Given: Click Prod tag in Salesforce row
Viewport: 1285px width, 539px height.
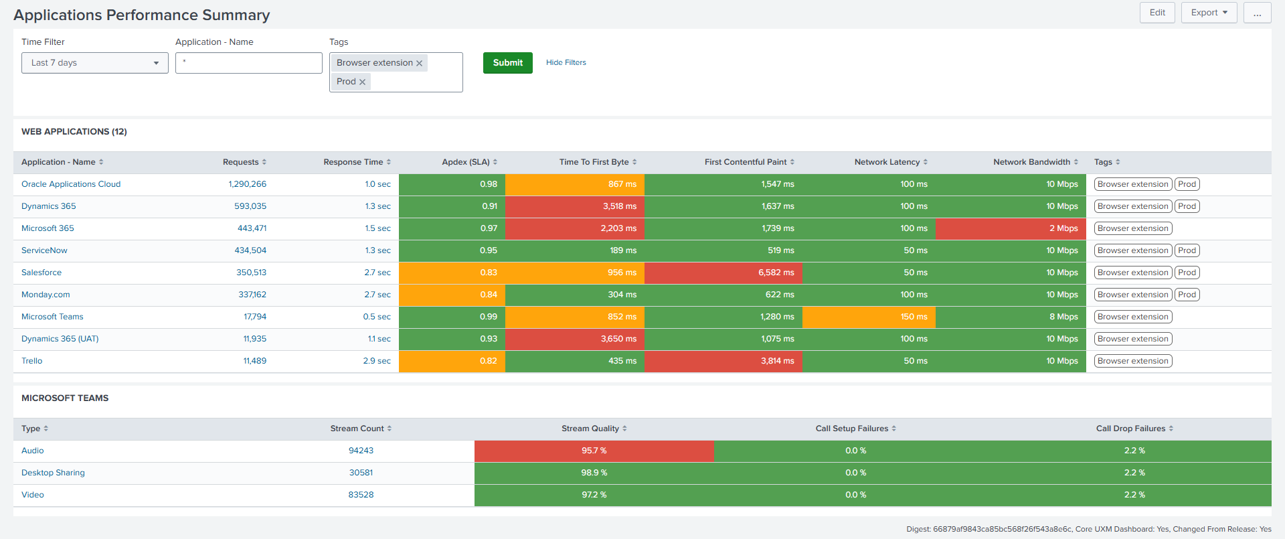Looking at the screenshot, I should (1187, 273).
